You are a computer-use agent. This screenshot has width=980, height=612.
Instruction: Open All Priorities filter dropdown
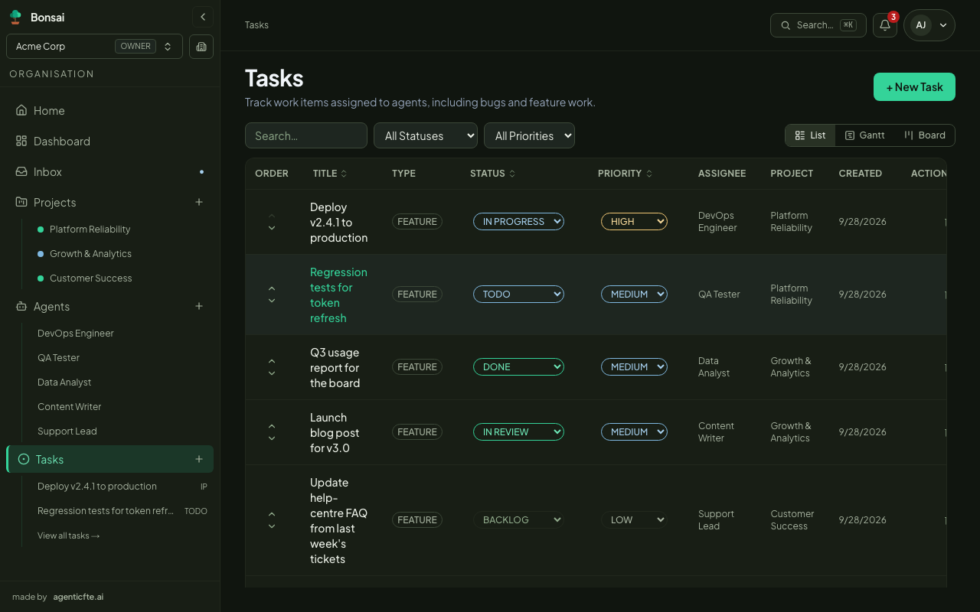529,136
